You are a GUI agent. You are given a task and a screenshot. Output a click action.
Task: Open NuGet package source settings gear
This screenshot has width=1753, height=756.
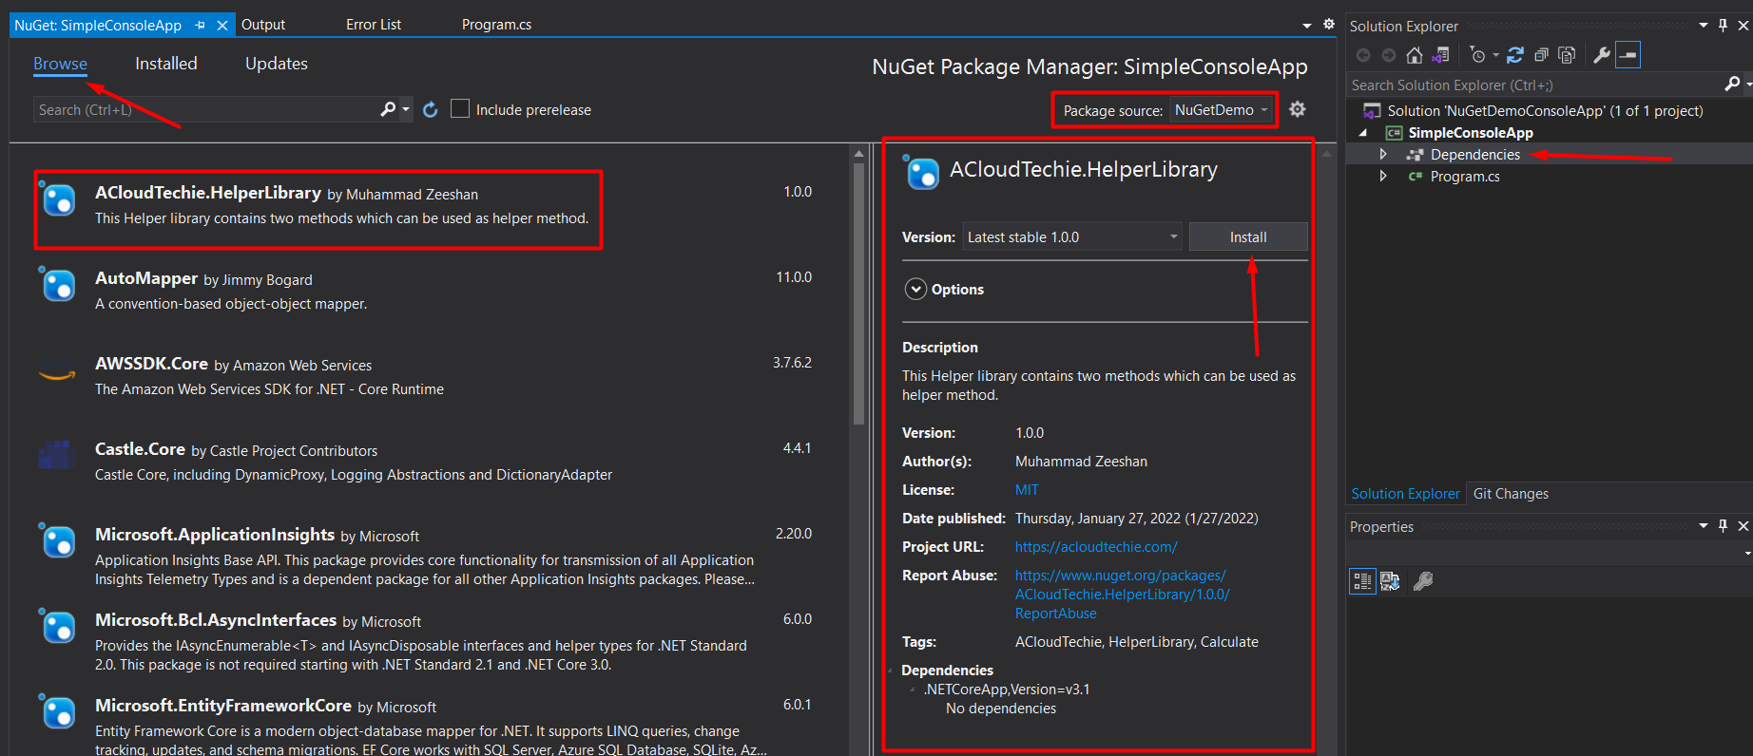pyautogui.click(x=1298, y=109)
